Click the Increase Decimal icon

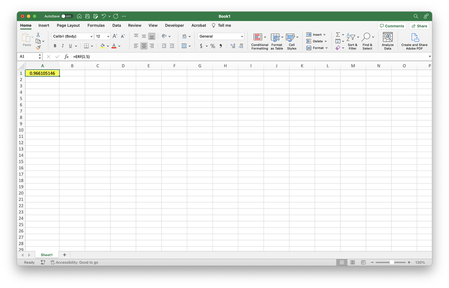coord(233,46)
